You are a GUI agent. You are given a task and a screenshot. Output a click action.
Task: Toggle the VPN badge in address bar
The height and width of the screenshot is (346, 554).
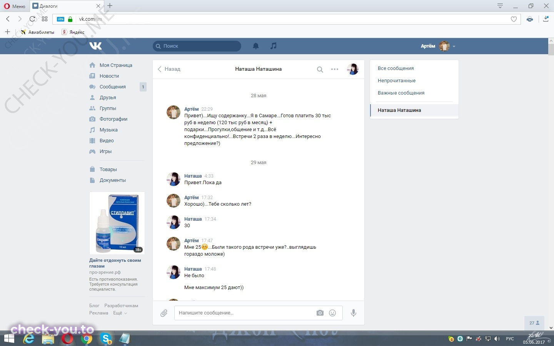pyautogui.click(x=61, y=19)
